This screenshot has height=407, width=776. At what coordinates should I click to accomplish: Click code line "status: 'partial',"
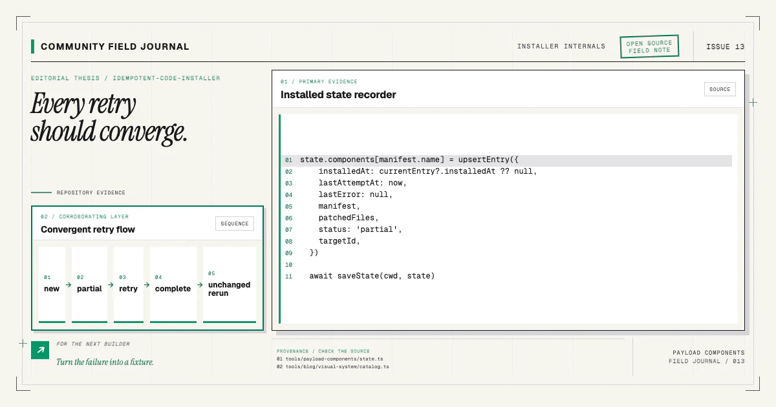pyautogui.click(x=360, y=229)
